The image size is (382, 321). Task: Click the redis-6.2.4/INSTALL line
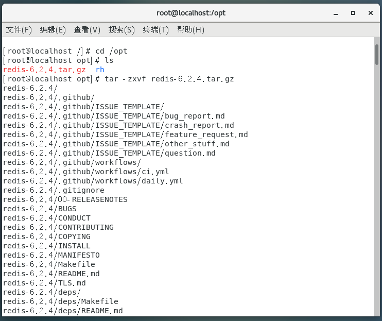tap(47, 246)
